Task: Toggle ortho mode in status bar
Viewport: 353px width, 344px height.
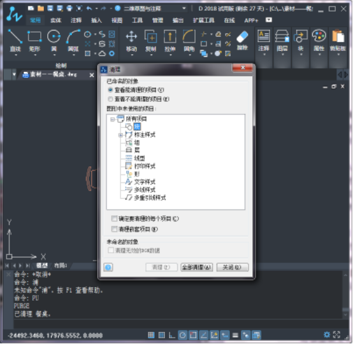Action: [x=172, y=335]
